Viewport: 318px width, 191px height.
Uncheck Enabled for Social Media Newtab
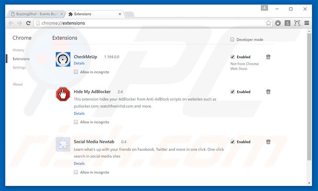coord(232,142)
